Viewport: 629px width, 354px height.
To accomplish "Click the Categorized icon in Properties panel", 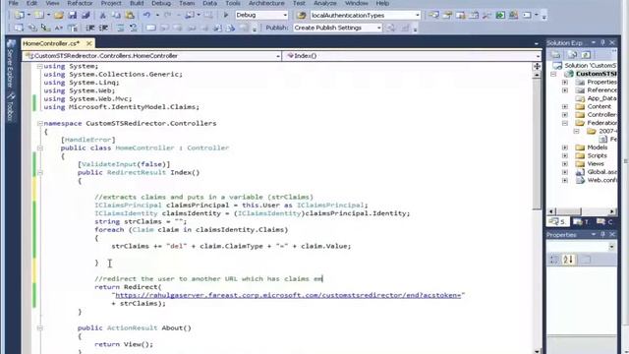I will [x=554, y=260].
